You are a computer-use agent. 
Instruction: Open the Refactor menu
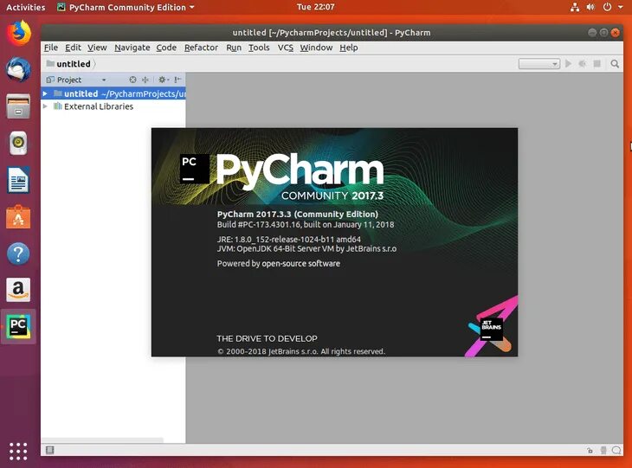pos(201,48)
